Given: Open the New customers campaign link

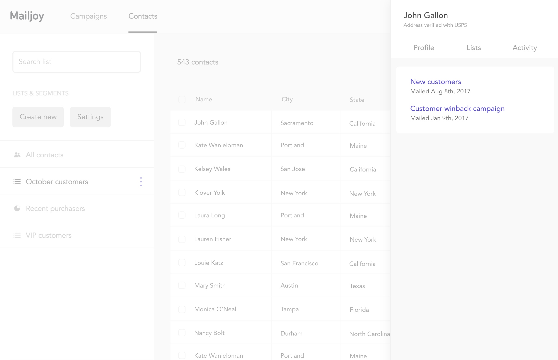Looking at the screenshot, I should [x=436, y=81].
